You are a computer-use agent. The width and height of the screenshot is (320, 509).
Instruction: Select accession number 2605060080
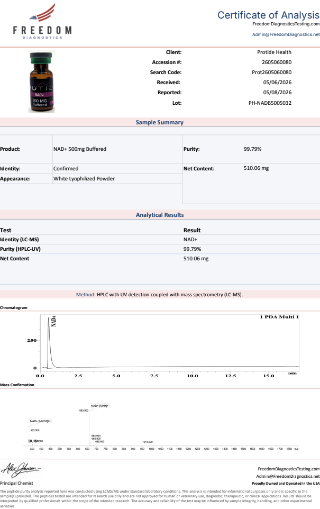click(x=277, y=62)
